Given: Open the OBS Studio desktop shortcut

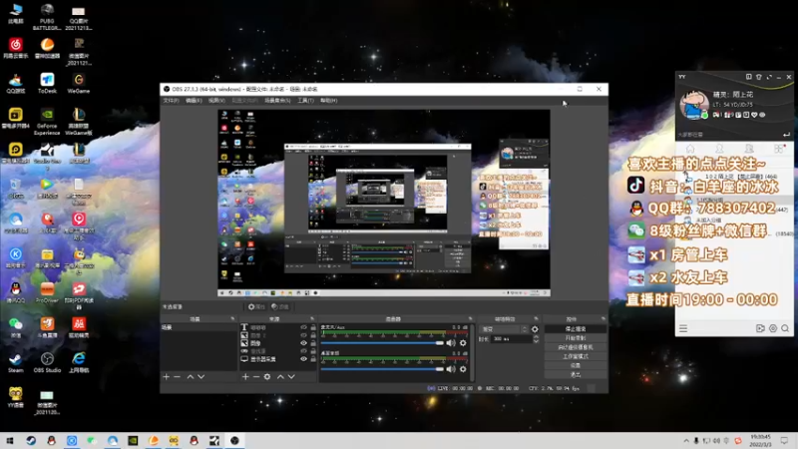Looking at the screenshot, I should [x=47, y=363].
